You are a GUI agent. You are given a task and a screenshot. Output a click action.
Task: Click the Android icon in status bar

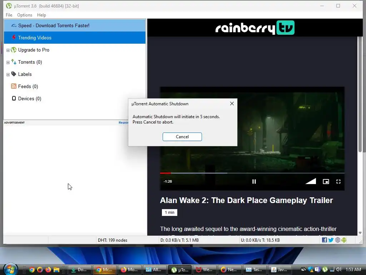344,240
